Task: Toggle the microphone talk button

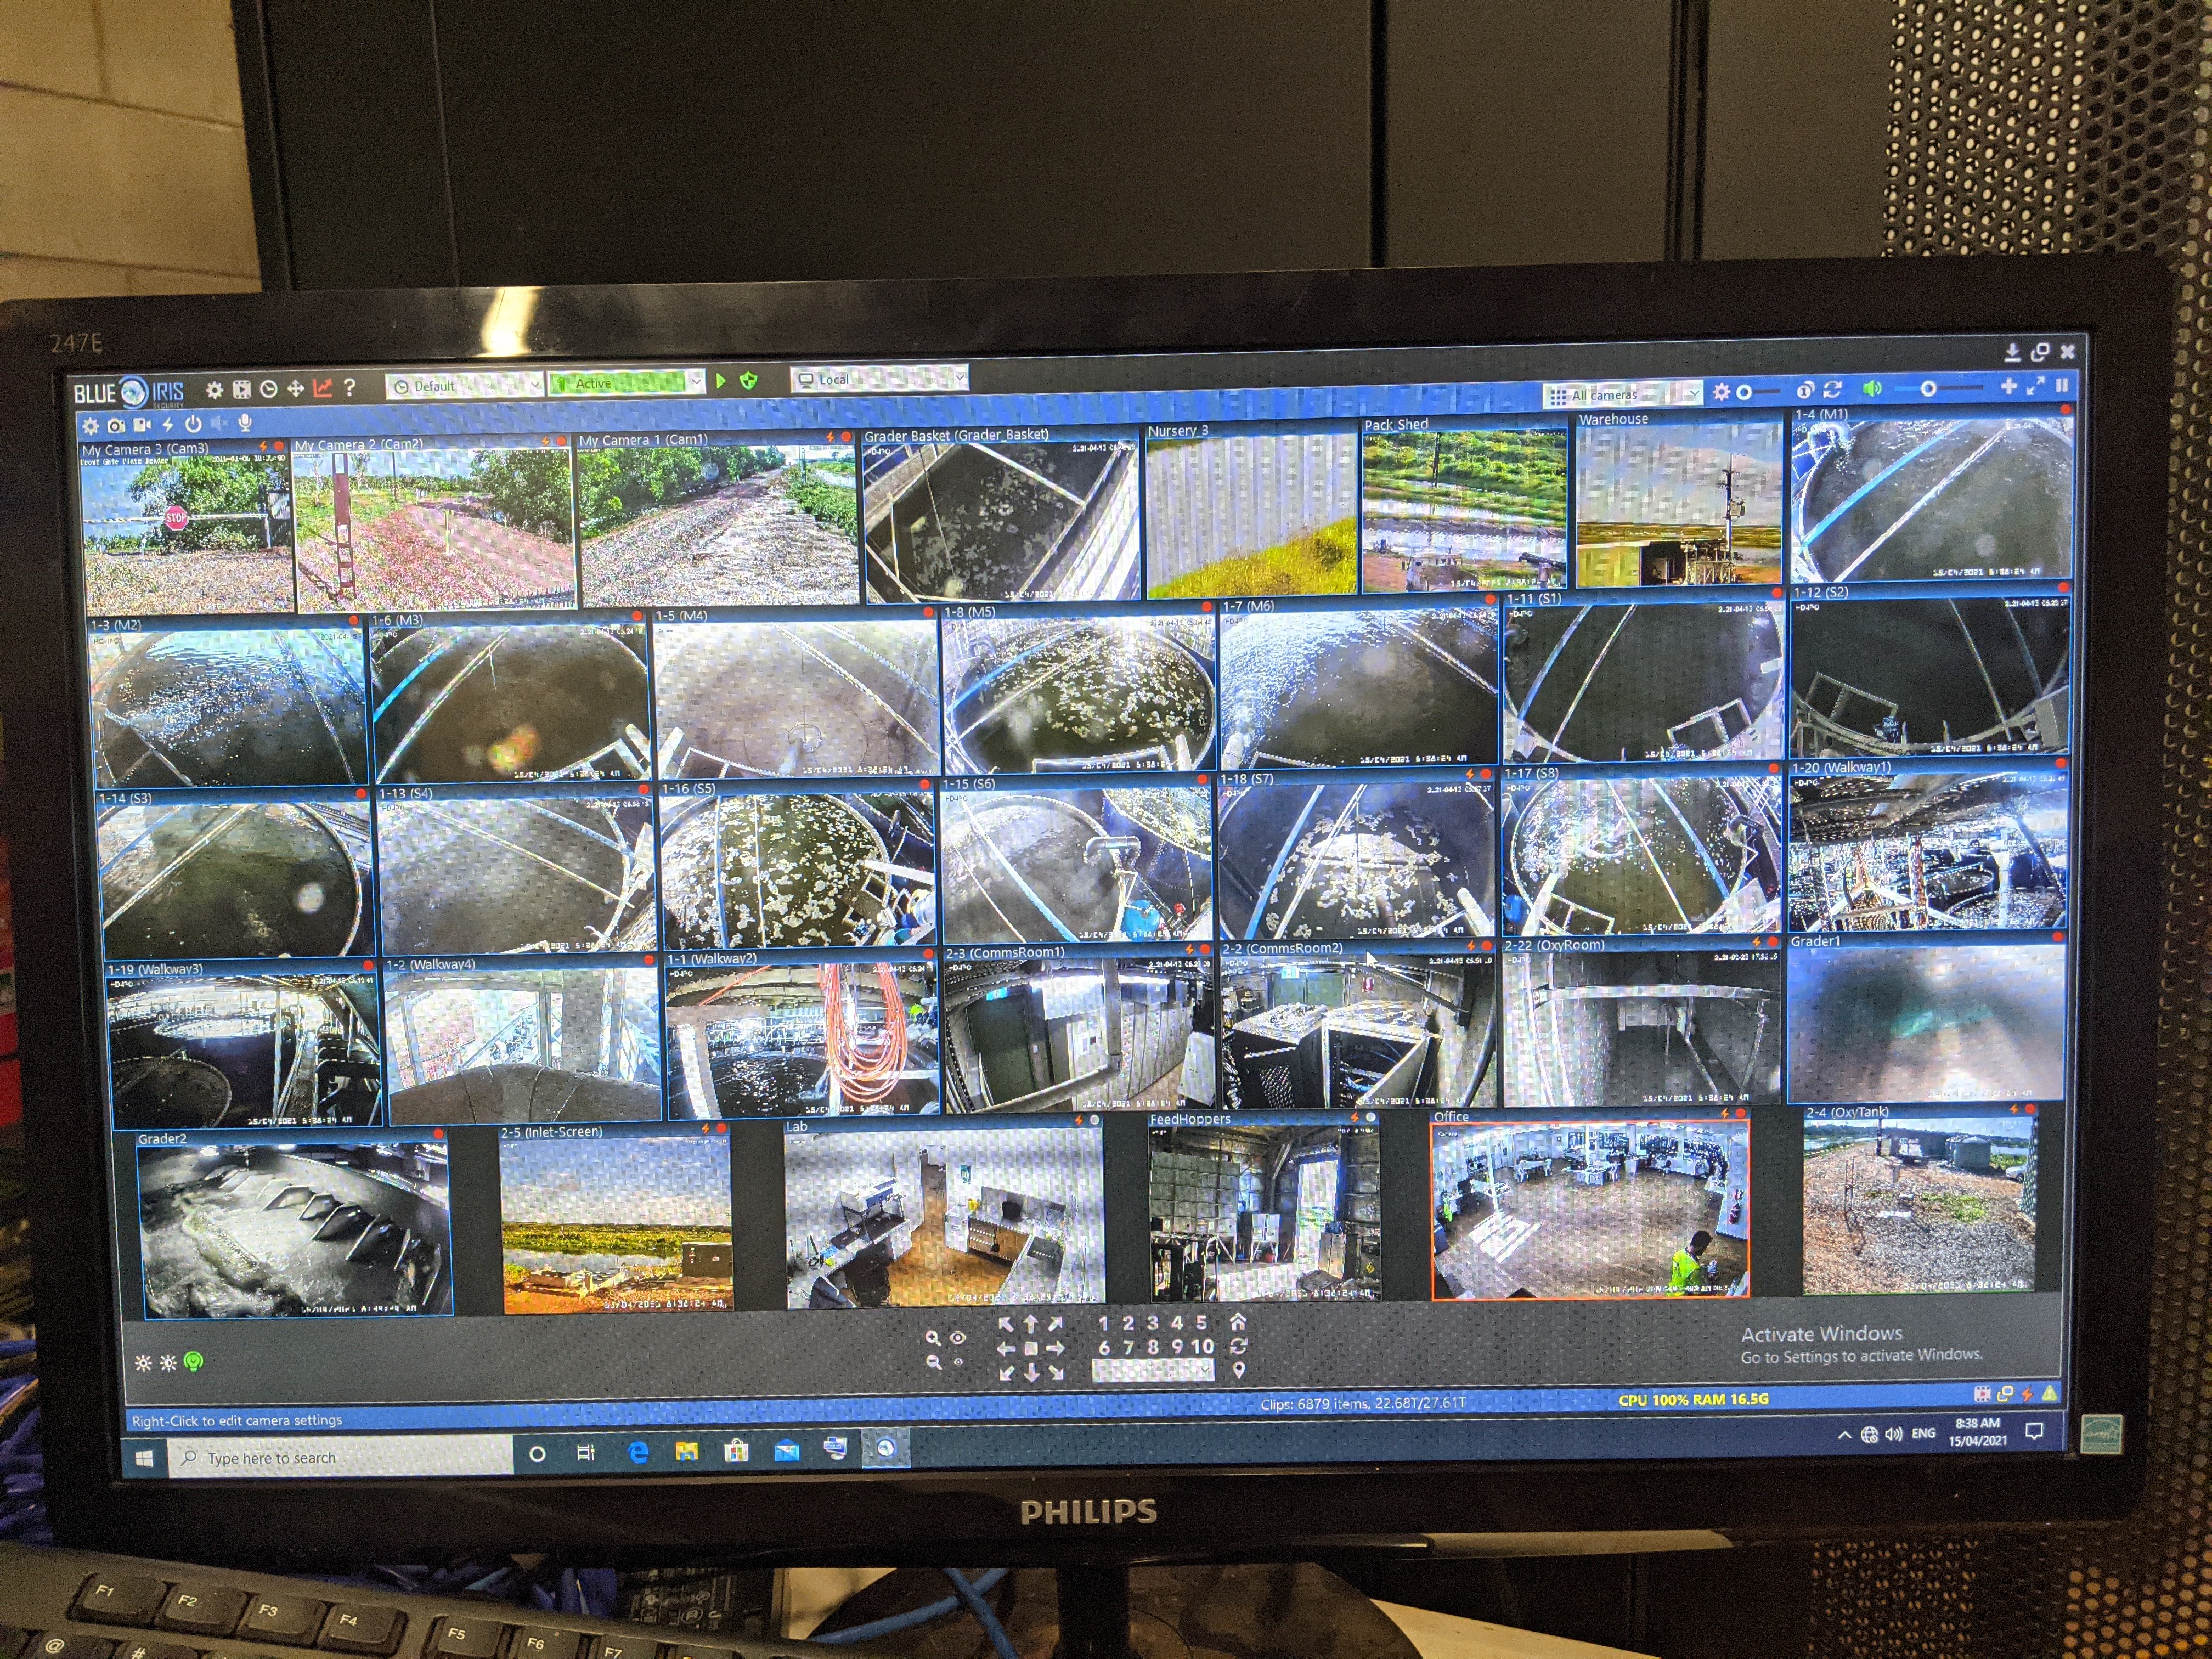Action: coord(244,423)
